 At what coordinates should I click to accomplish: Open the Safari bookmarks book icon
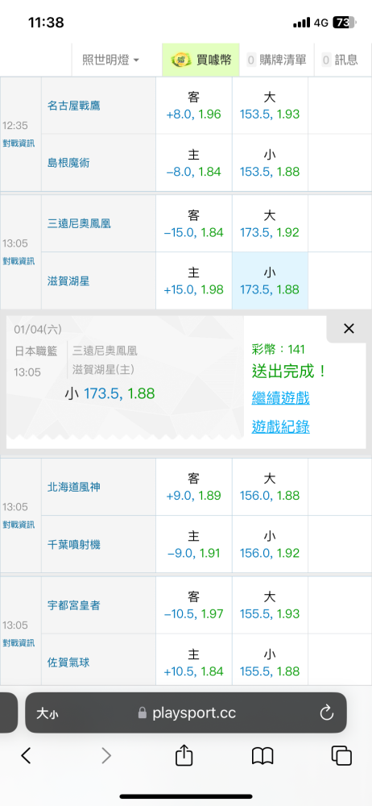262,756
